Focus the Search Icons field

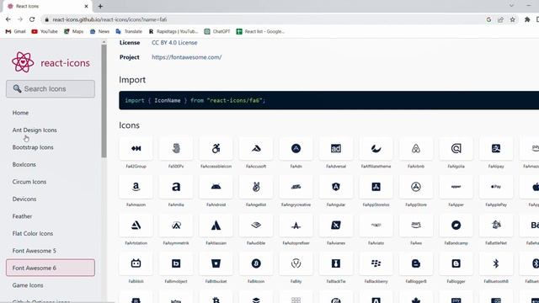click(x=51, y=89)
